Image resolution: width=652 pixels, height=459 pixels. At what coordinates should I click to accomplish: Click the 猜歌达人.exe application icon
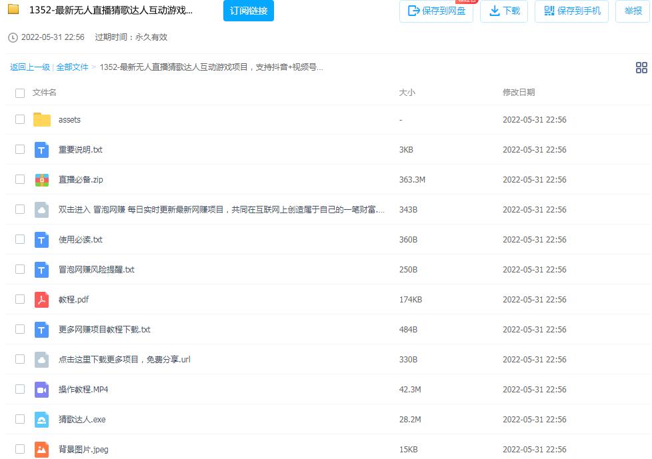(x=42, y=420)
